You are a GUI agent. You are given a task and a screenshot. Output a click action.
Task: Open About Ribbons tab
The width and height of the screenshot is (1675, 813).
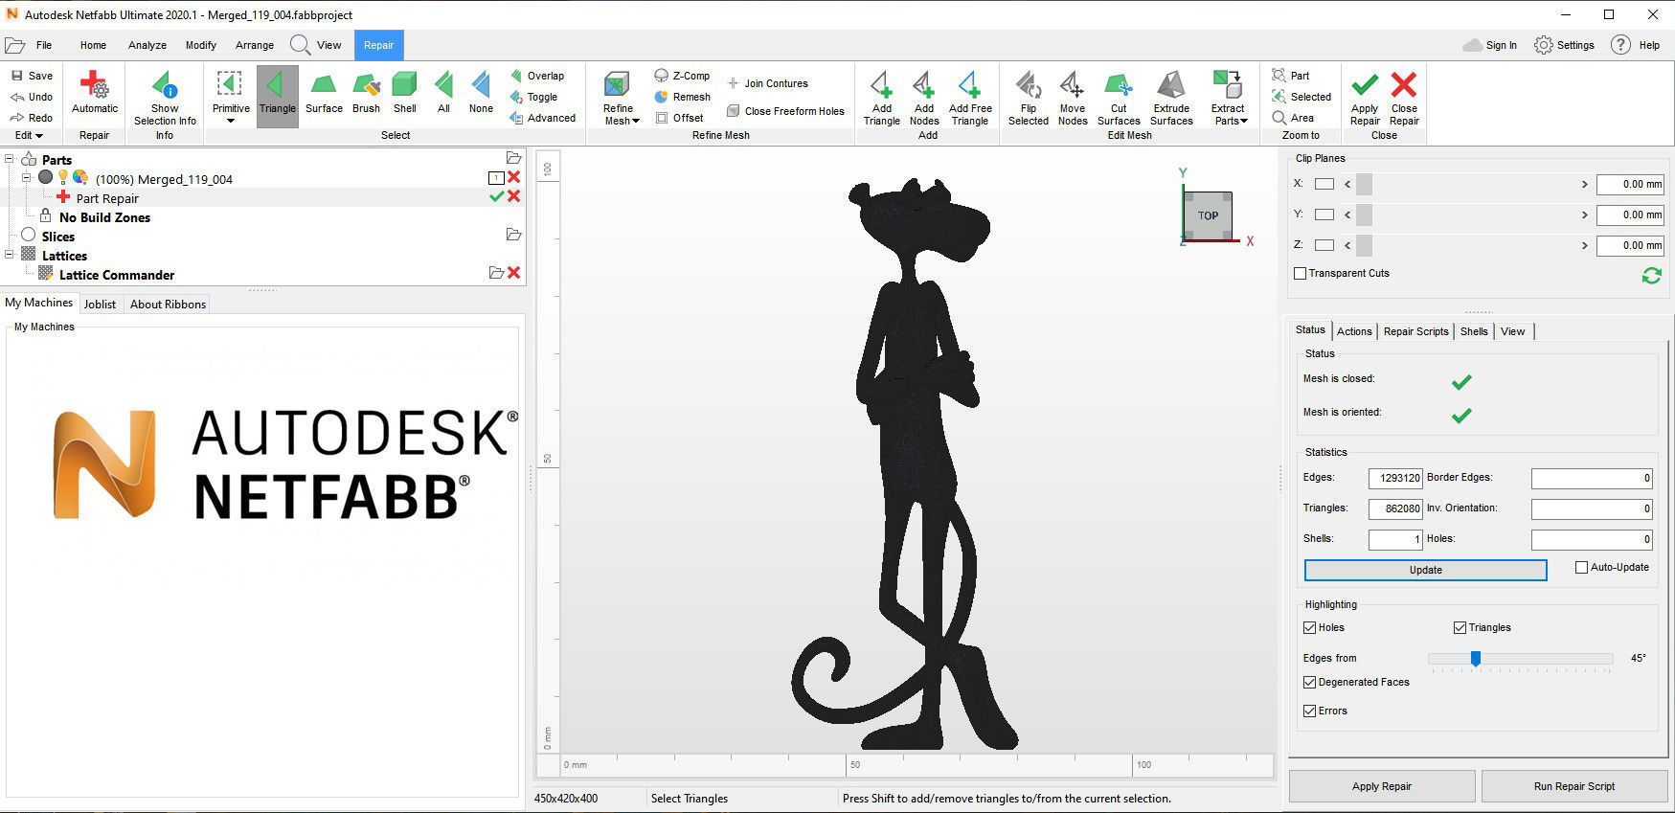pyautogui.click(x=168, y=305)
